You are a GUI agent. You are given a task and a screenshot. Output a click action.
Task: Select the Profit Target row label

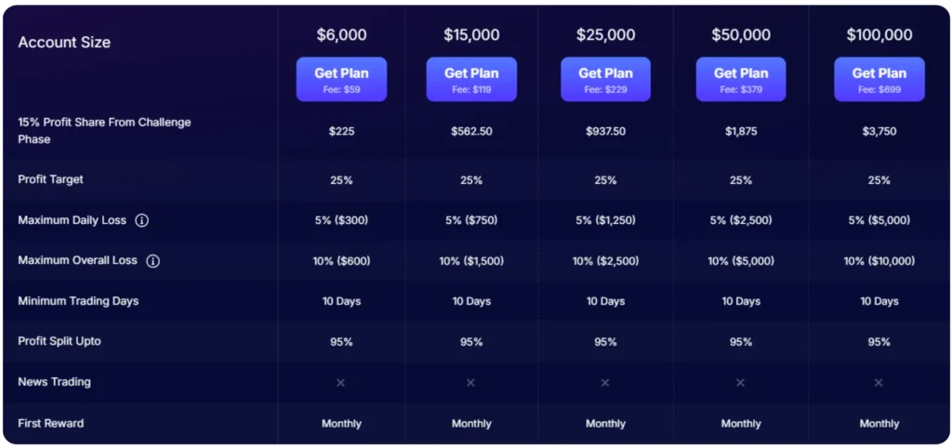[x=50, y=179]
